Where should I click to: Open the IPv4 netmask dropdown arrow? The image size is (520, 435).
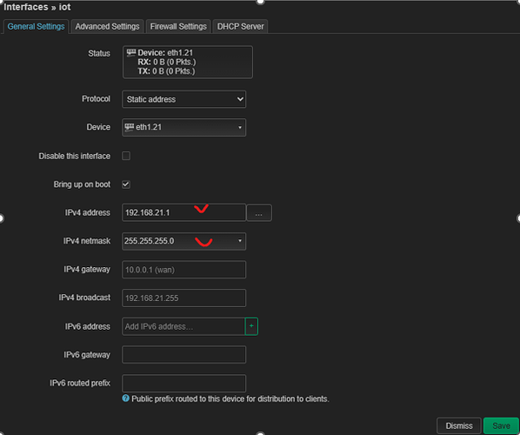(x=240, y=241)
